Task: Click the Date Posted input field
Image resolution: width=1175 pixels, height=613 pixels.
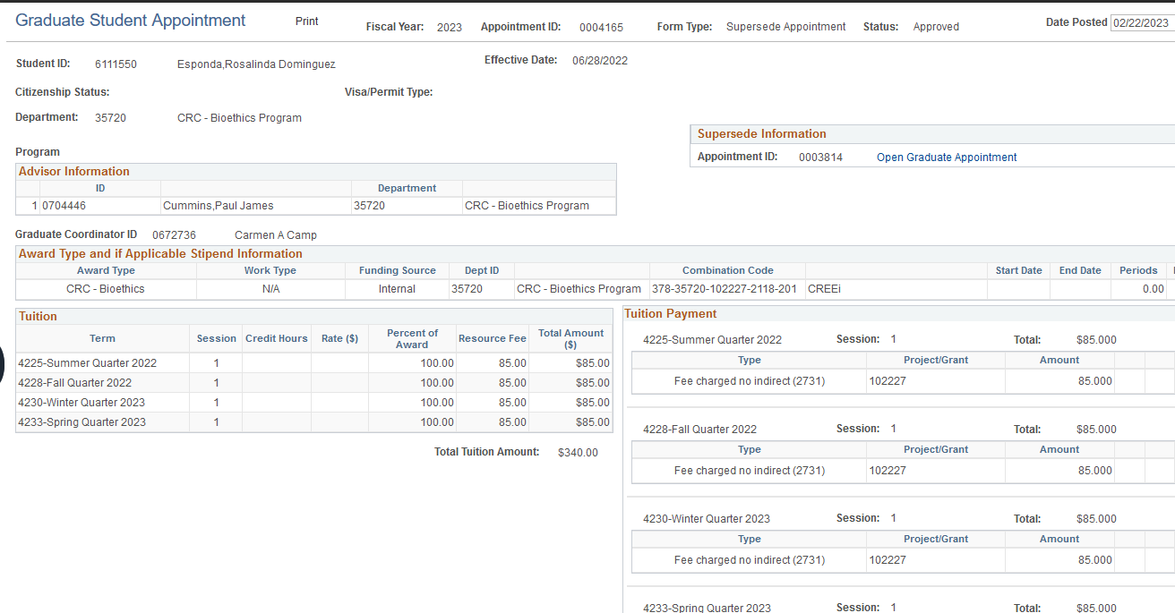Action: pyautogui.click(x=1142, y=23)
